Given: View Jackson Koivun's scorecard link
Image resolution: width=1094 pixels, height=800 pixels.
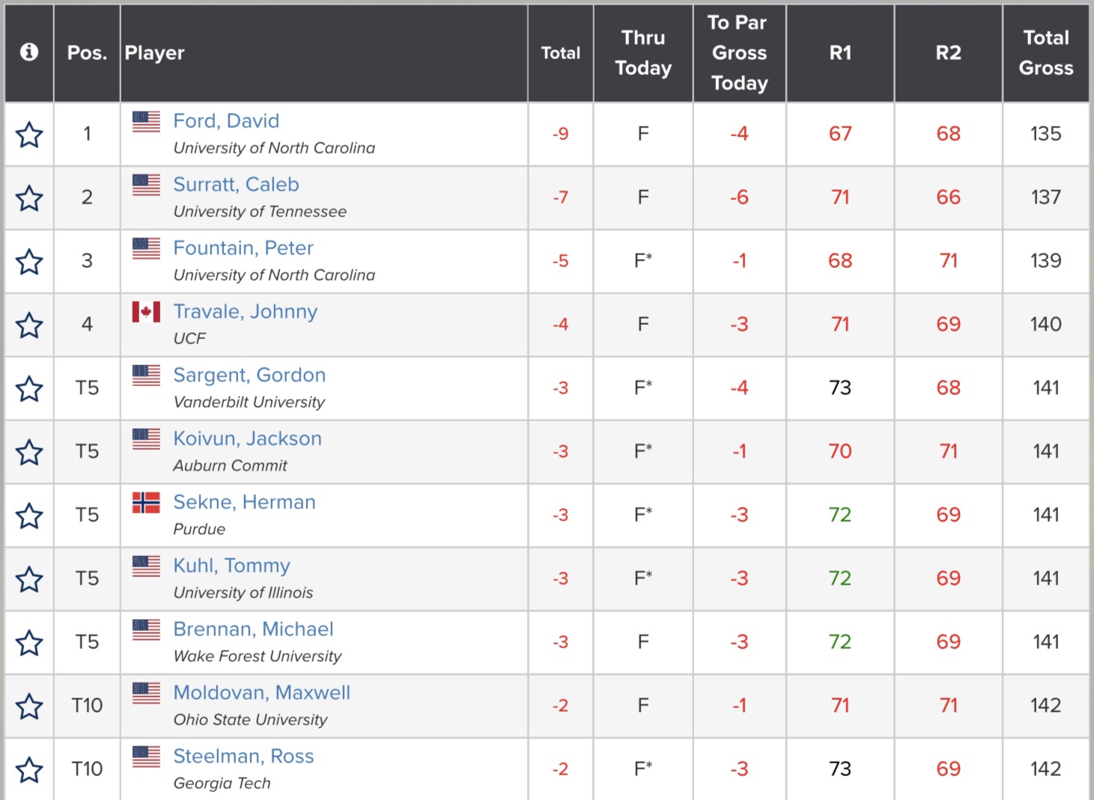Looking at the screenshot, I should [x=247, y=439].
